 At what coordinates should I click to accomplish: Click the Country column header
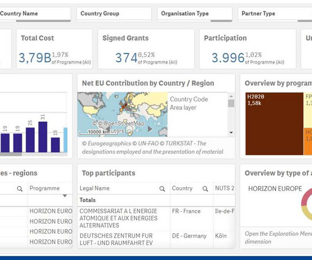pos(182,188)
